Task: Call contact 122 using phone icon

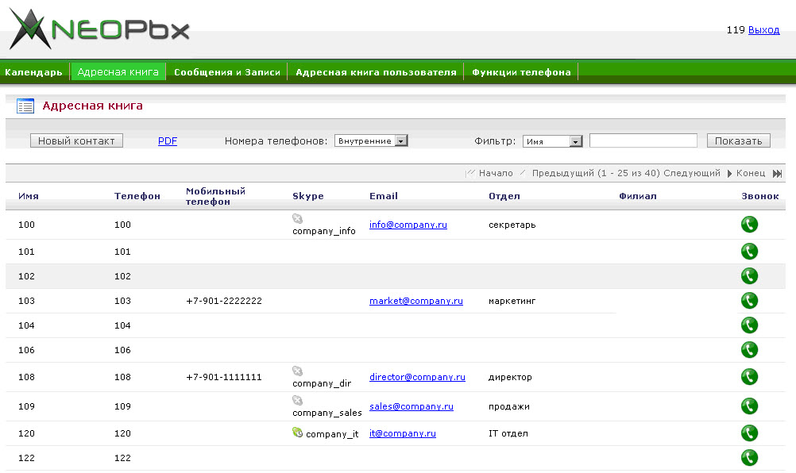Action: point(749,458)
